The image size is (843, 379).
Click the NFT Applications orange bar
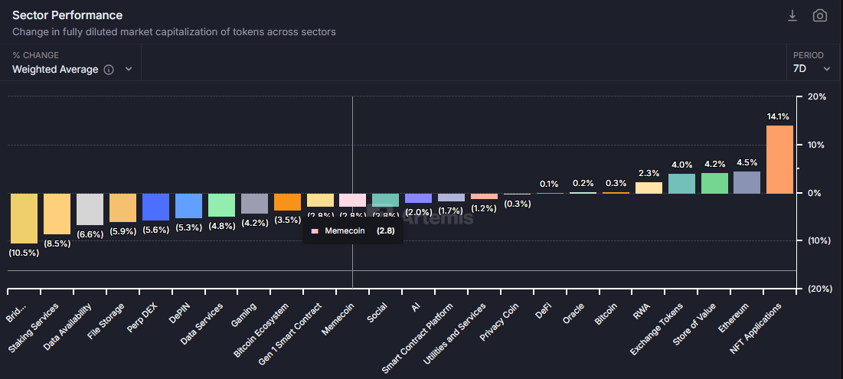(779, 159)
